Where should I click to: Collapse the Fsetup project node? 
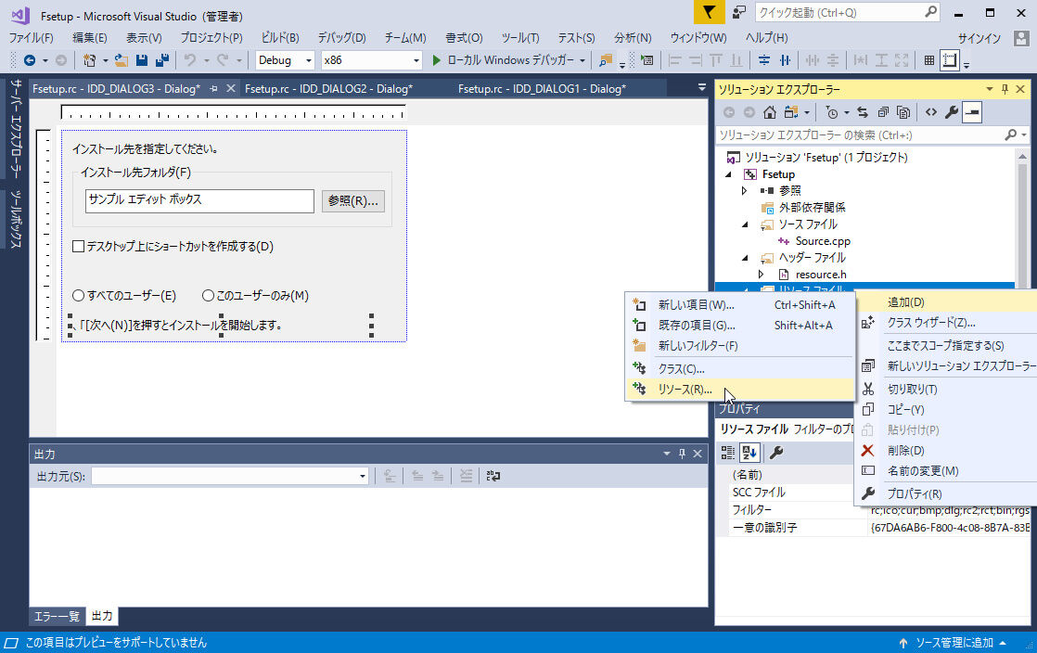click(729, 174)
